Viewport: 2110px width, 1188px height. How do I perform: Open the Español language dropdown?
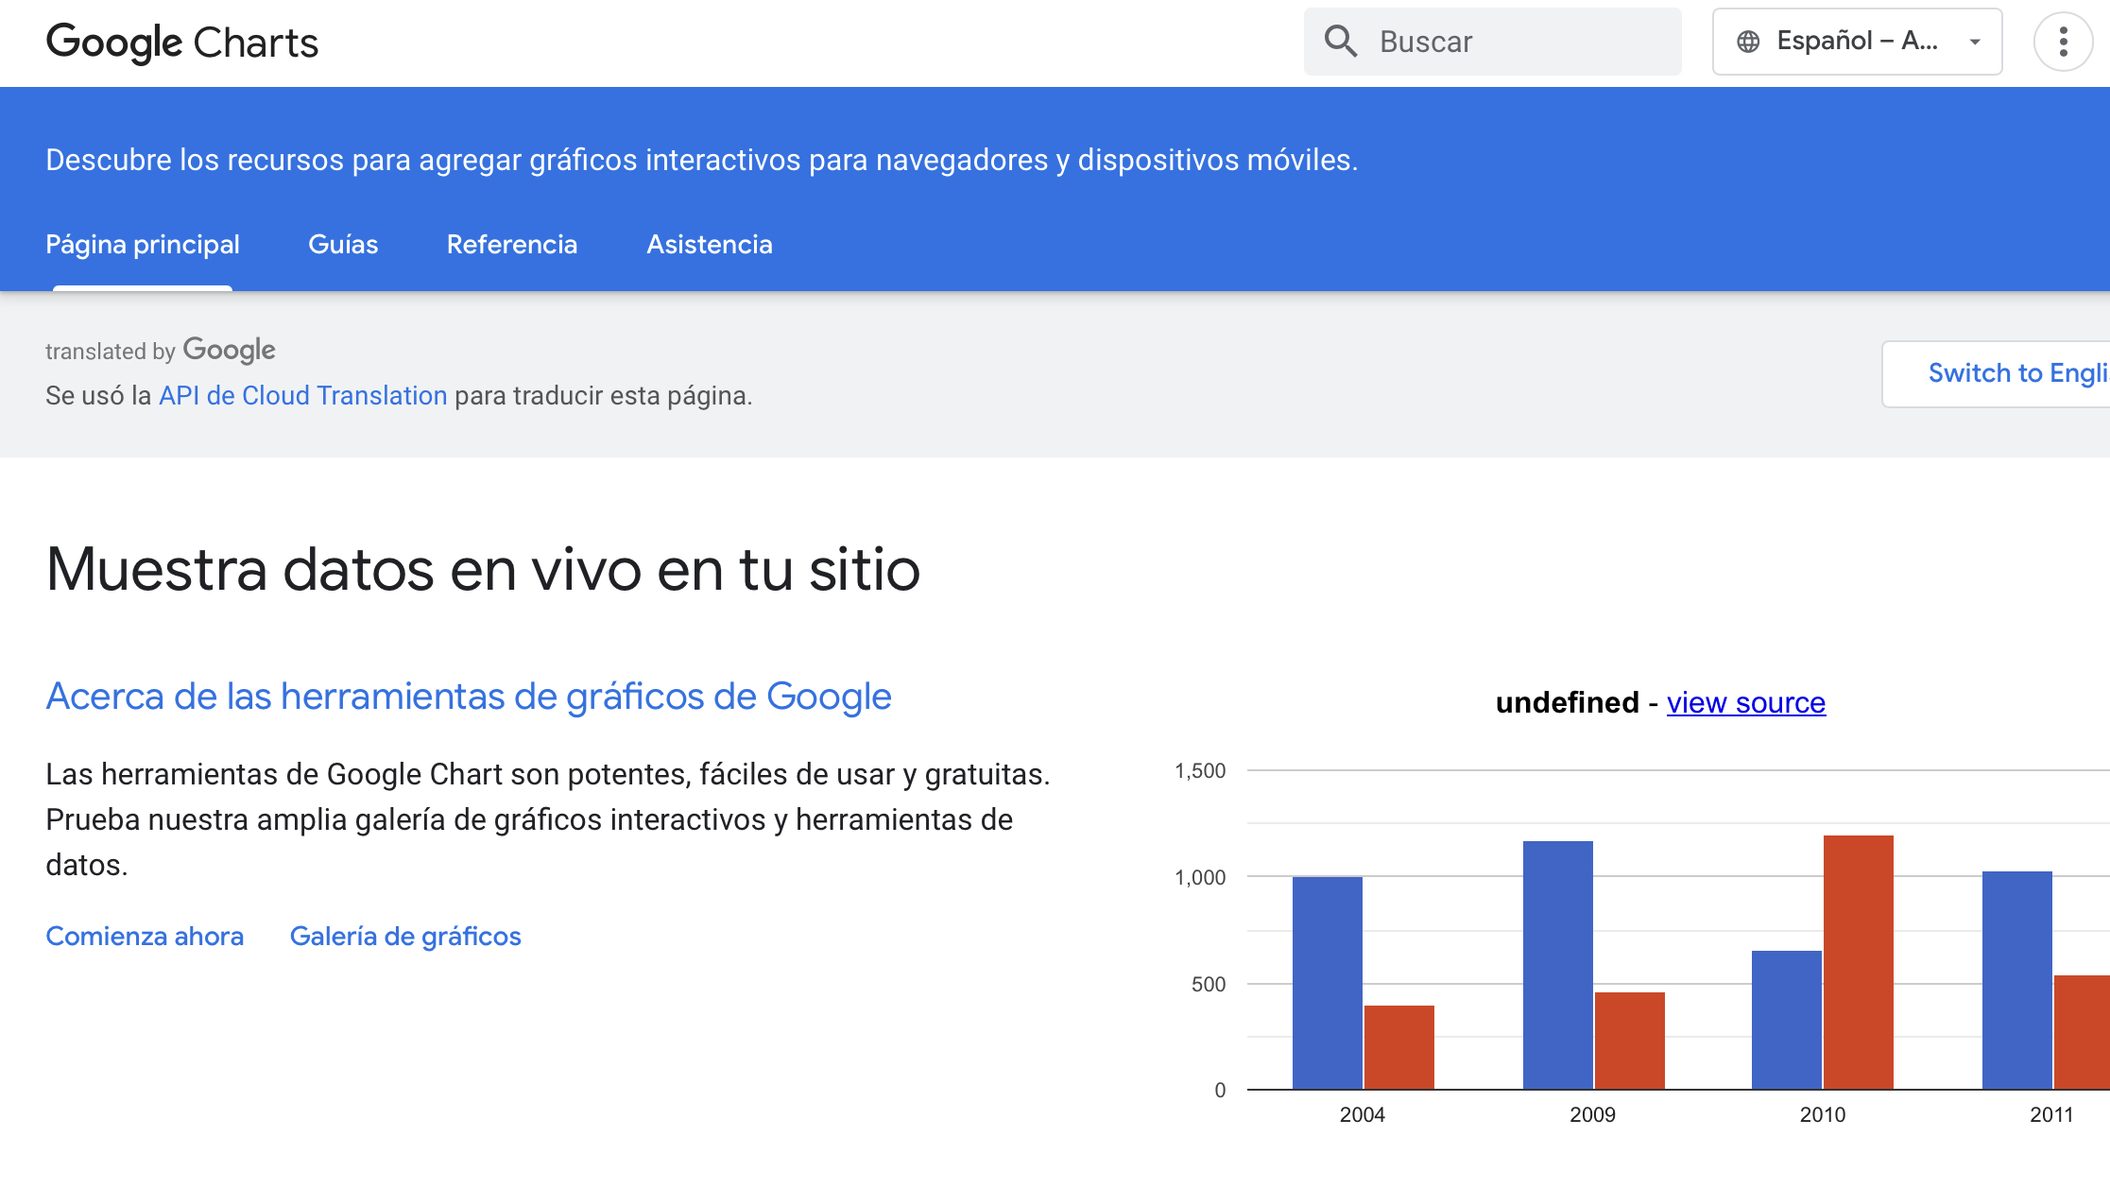tap(1856, 42)
